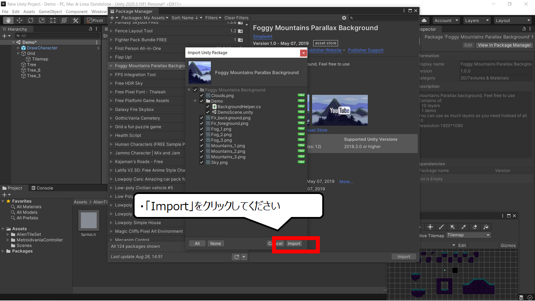Open Package Manager settings gear

point(344,18)
